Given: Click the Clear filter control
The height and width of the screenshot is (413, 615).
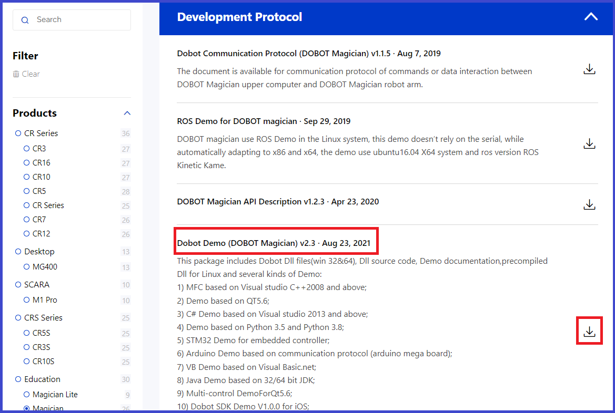Looking at the screenshot, I should pyautogui.click(x=30, y=74).
